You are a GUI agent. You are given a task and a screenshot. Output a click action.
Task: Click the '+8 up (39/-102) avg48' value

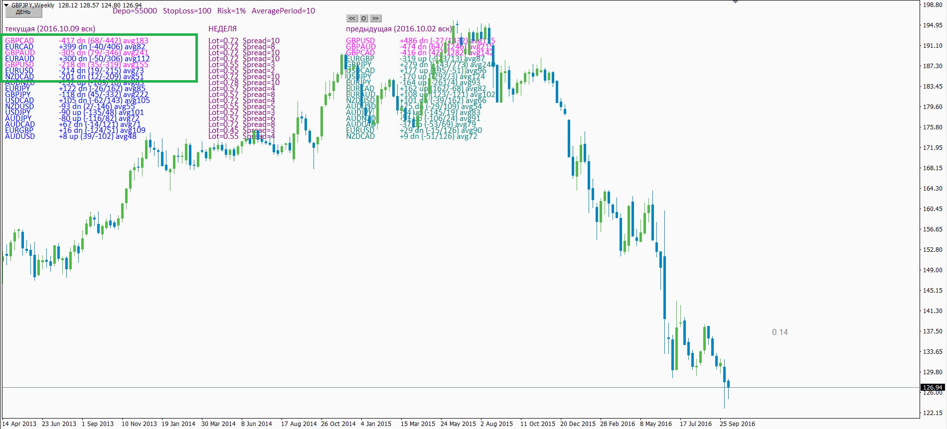(x=98, y=136)
